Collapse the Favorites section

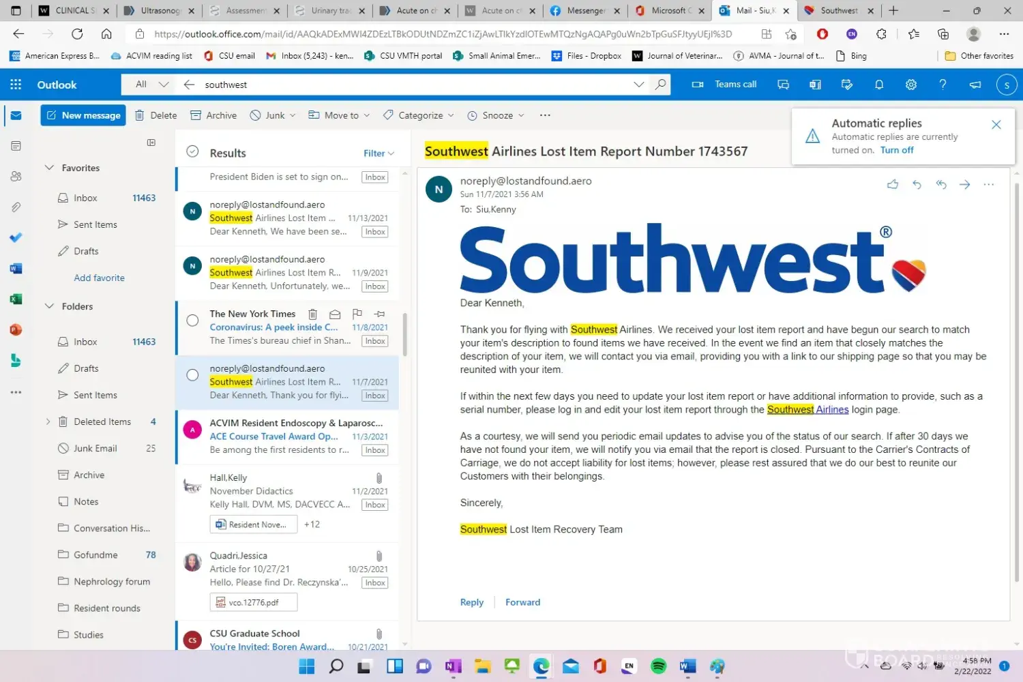(x=49, y=168)
